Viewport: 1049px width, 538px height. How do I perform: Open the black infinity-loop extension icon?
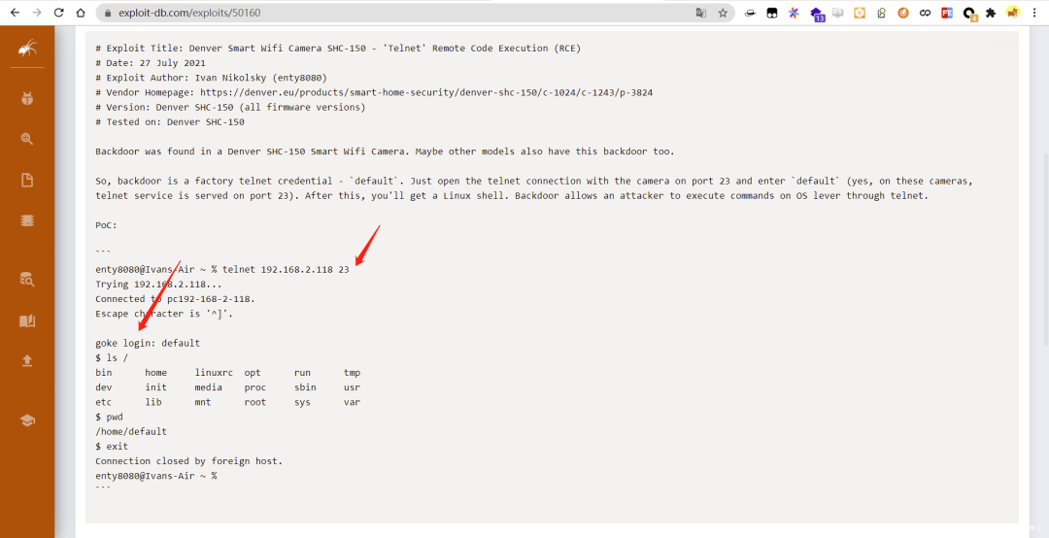click(926, 13)
